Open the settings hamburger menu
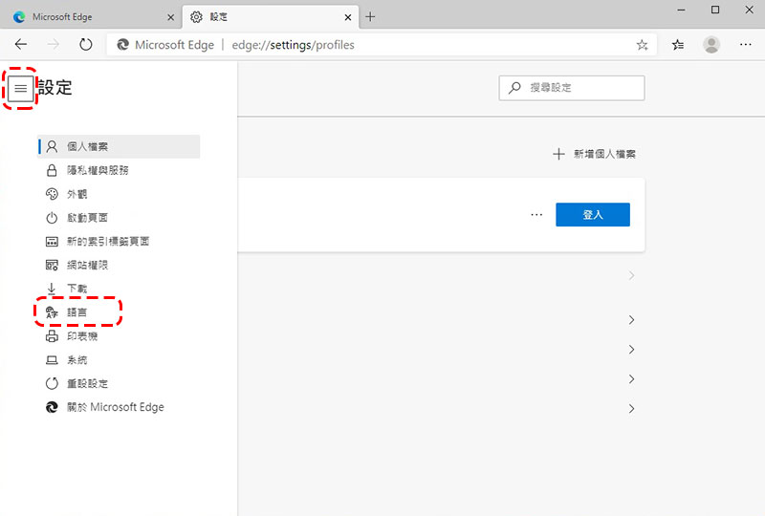 [20, 88]
